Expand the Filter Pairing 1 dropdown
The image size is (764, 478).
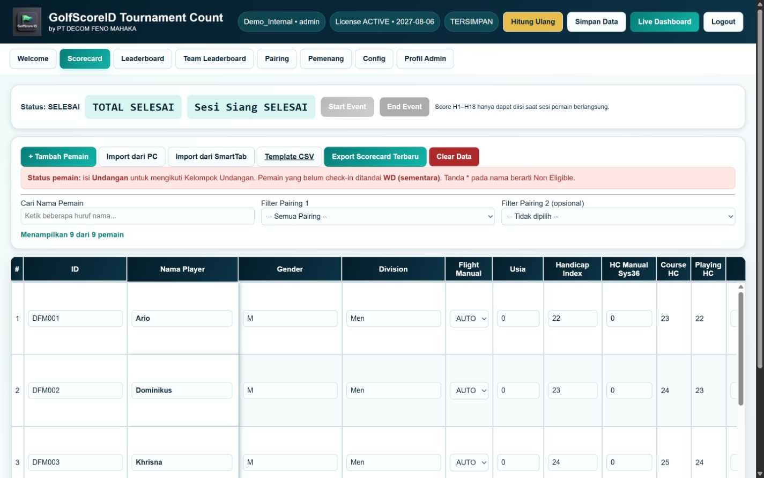click(x=378, y=216)
